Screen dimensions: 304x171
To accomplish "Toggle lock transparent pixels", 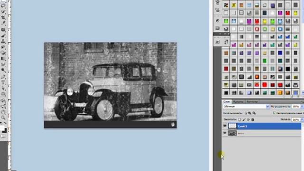I will (x=239, y=119).
